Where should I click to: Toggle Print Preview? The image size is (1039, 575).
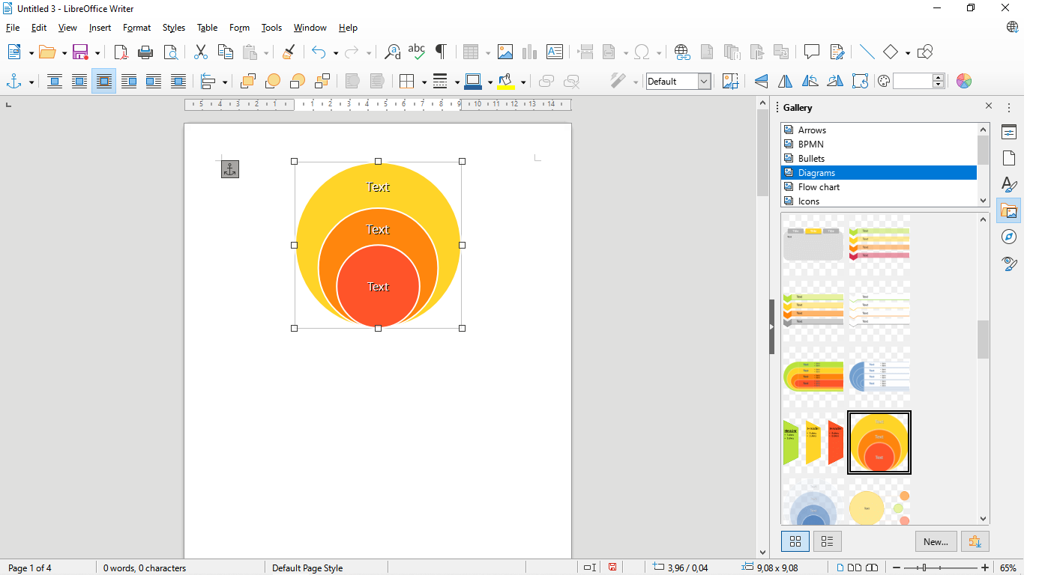tap(171, 52)
